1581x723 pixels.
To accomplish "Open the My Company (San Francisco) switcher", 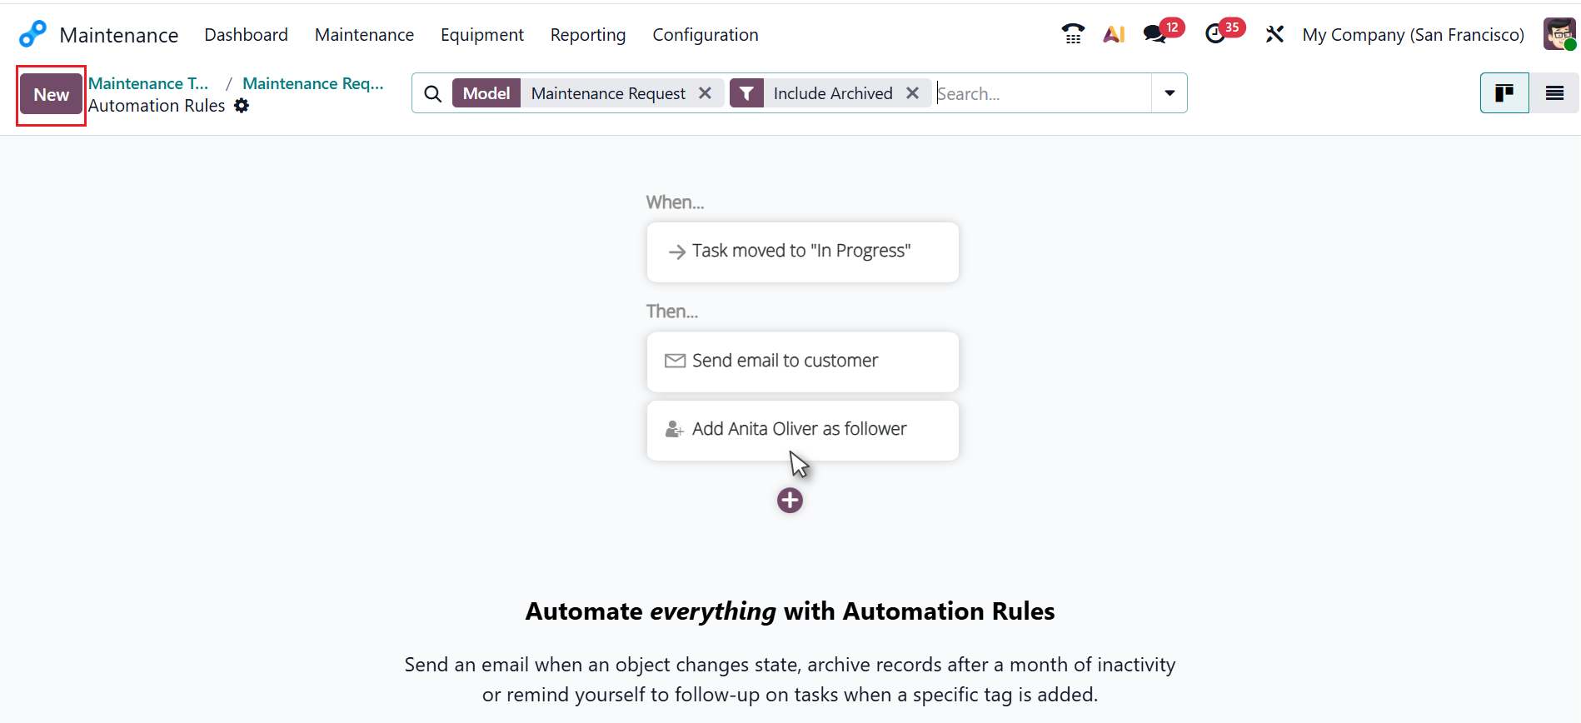I will [1413, 34].
